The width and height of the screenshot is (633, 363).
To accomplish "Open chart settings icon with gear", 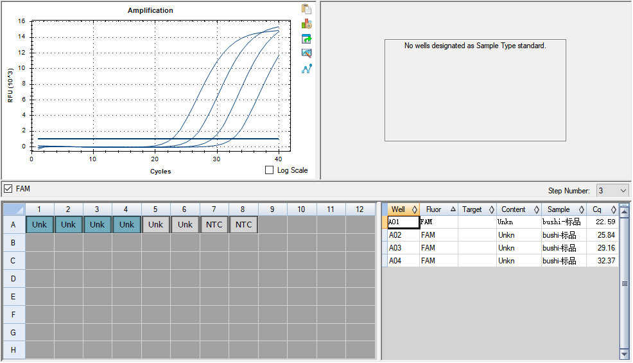I will tap(306, 24).
